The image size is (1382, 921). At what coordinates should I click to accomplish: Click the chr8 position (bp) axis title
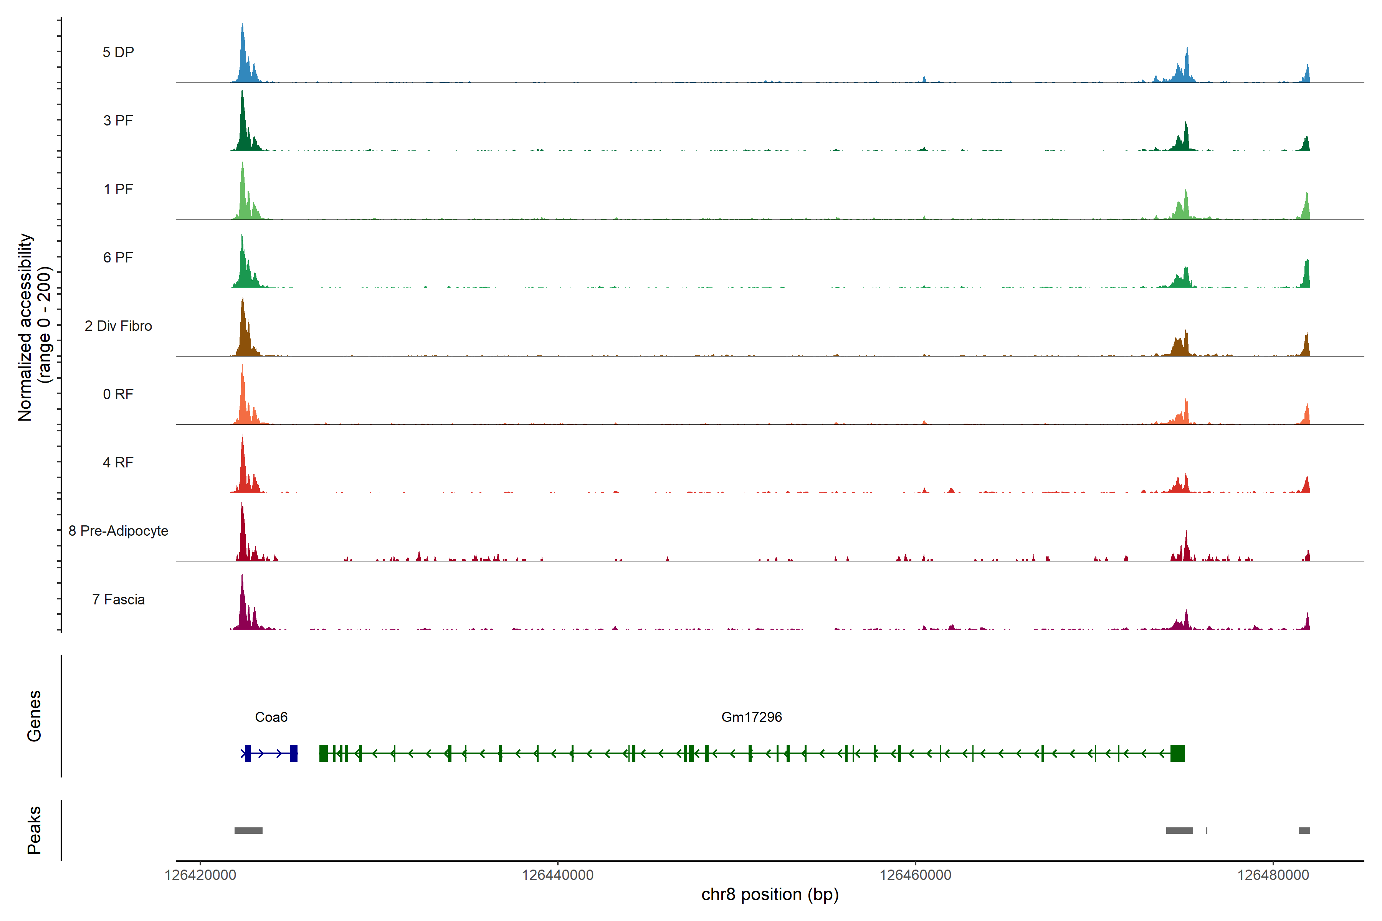770,895
